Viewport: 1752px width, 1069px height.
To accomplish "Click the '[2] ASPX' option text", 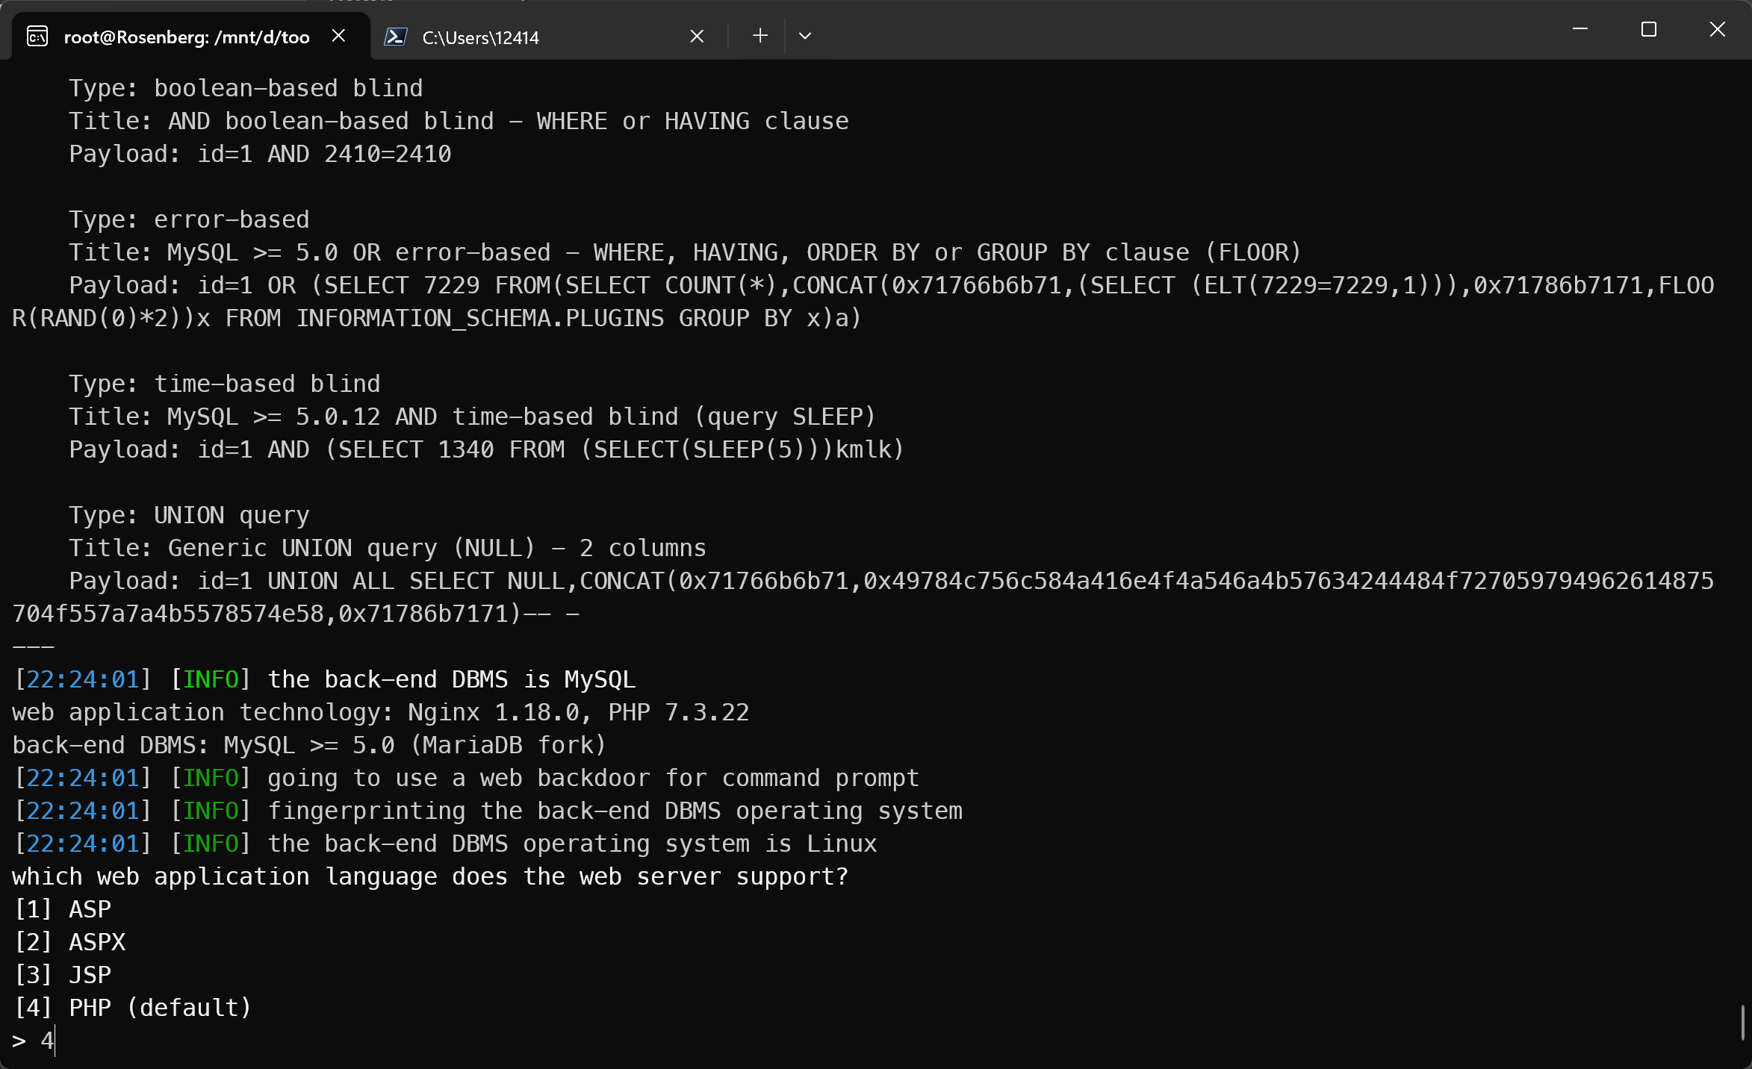I will pos(69,941).
